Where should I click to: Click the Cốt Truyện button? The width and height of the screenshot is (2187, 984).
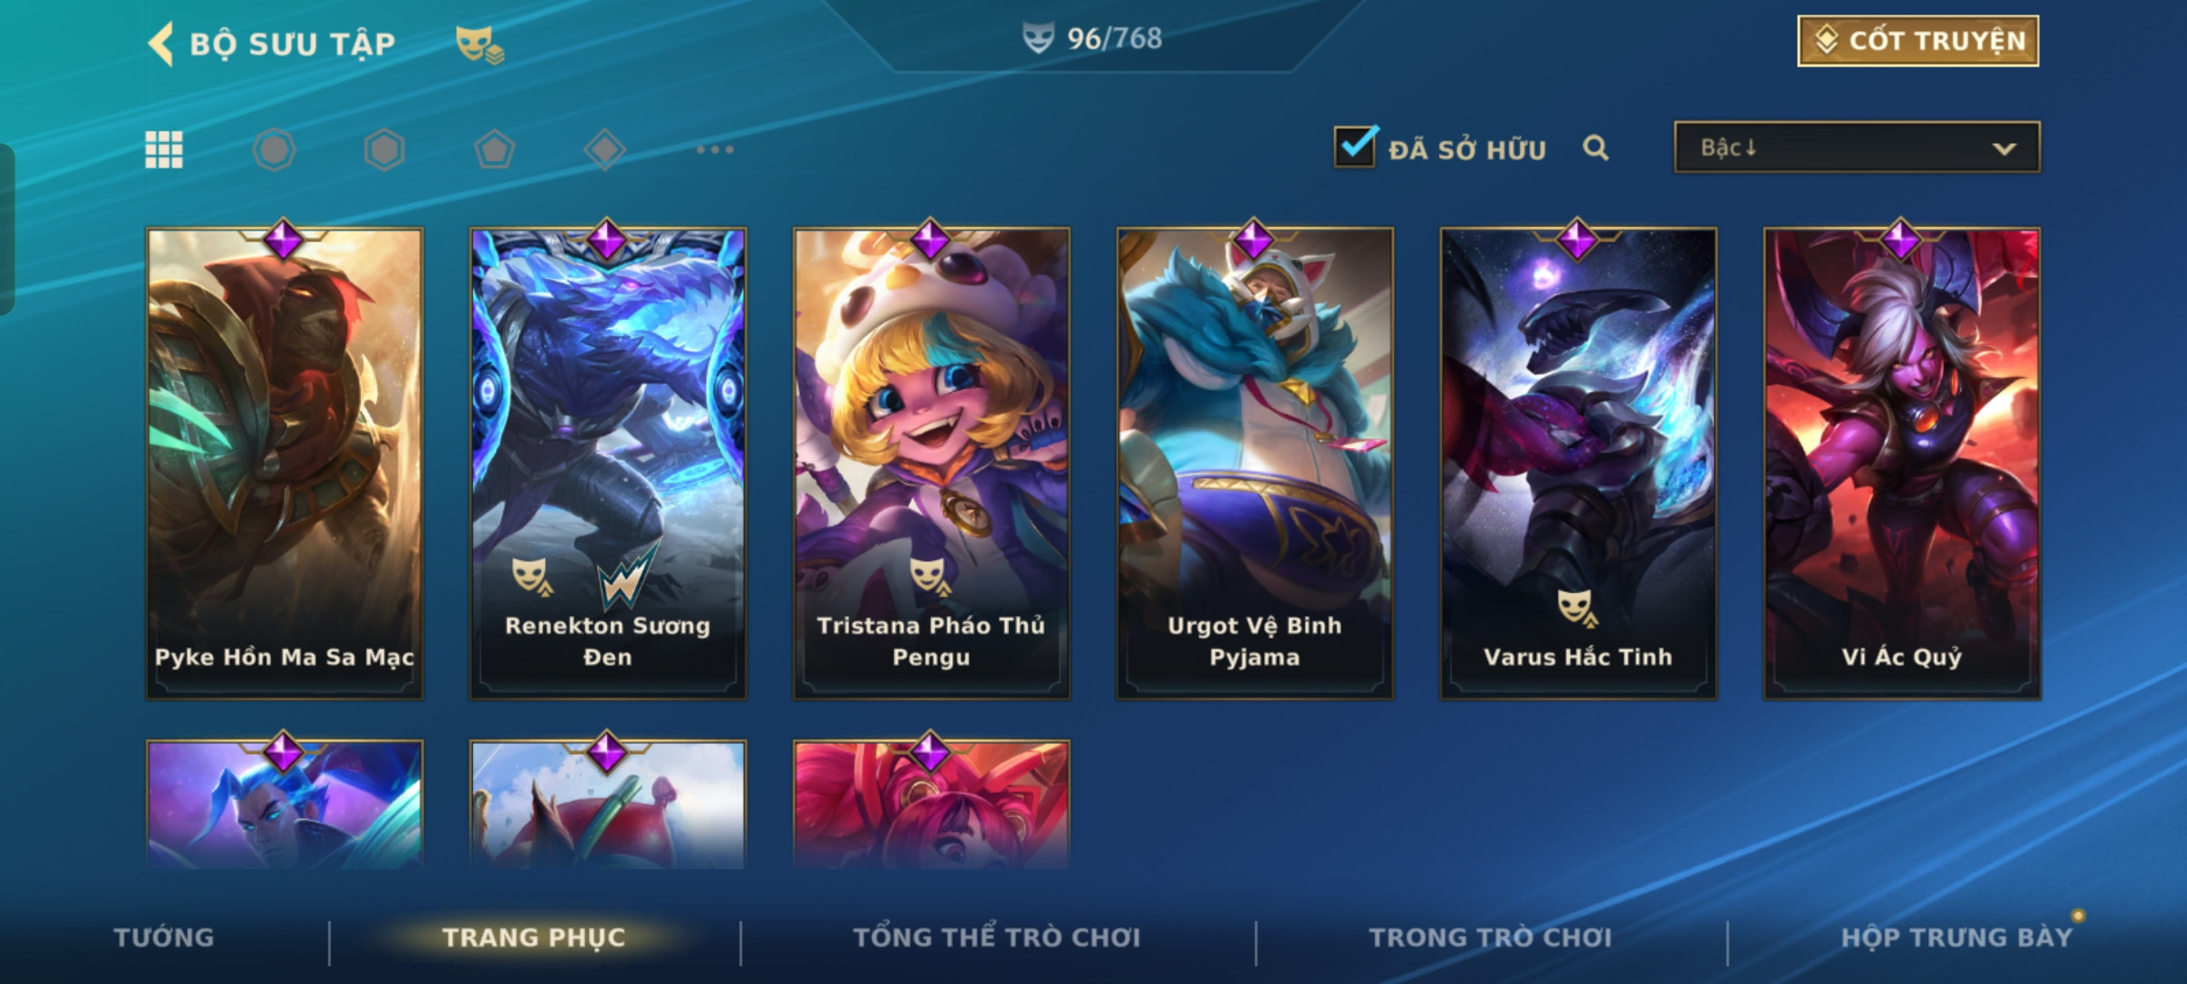pyautogui.click(x=1918, y=41)
